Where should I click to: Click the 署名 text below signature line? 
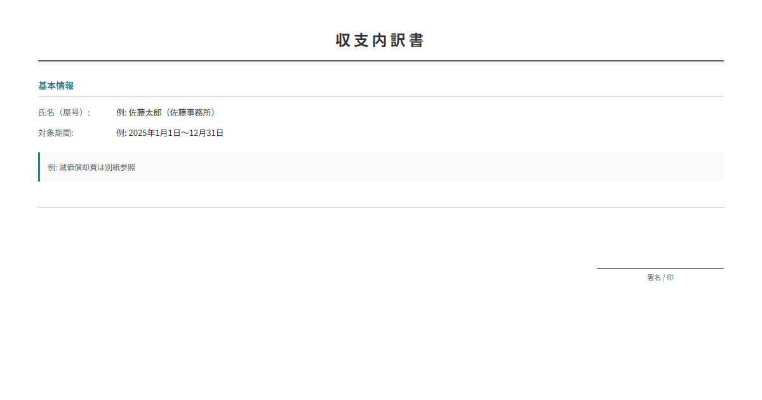point(654,278)
